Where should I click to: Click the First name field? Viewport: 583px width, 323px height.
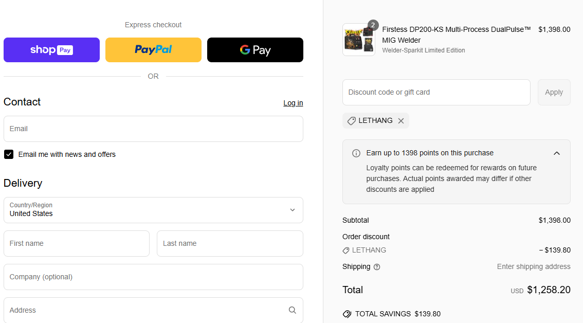pyautogui.click(x=77, y=243)
